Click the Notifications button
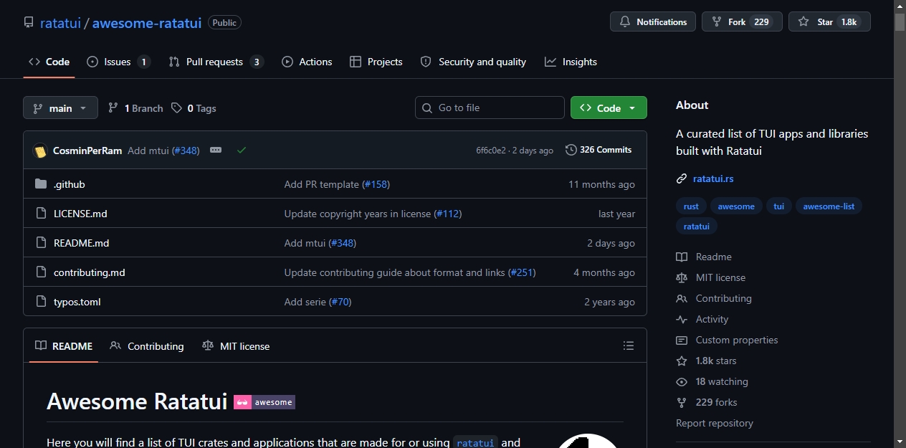The width and height of the screenshot is (906, 448). pyautogui.click(x=653, y=22)
